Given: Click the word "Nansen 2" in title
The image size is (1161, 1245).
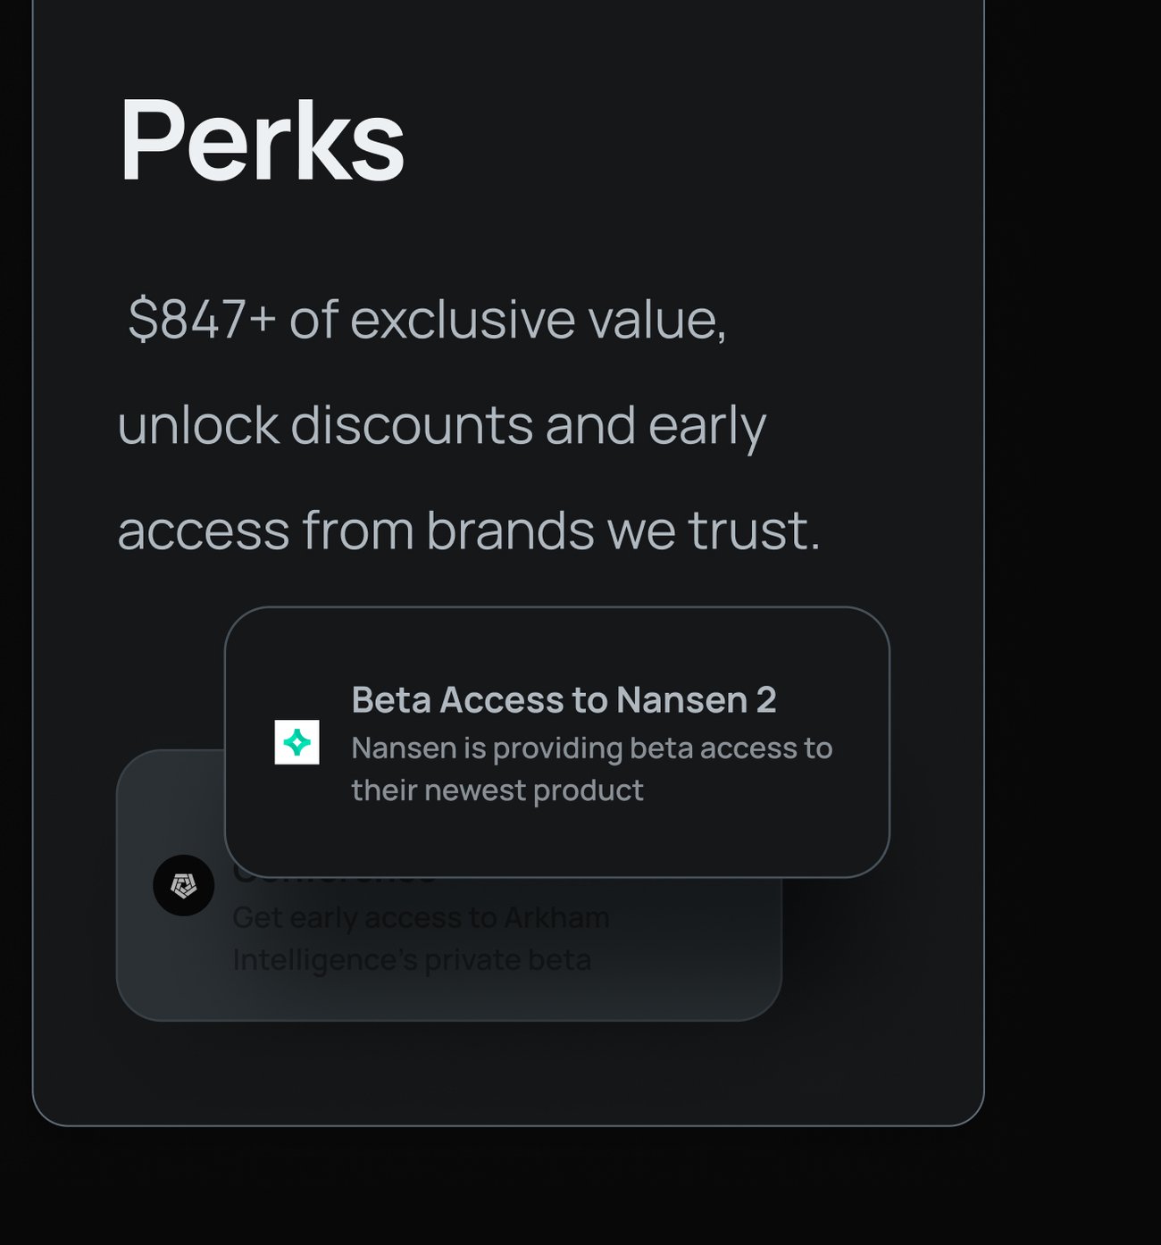Looking at the screenshot, I should pyautogui.click(x=696, y=700).
